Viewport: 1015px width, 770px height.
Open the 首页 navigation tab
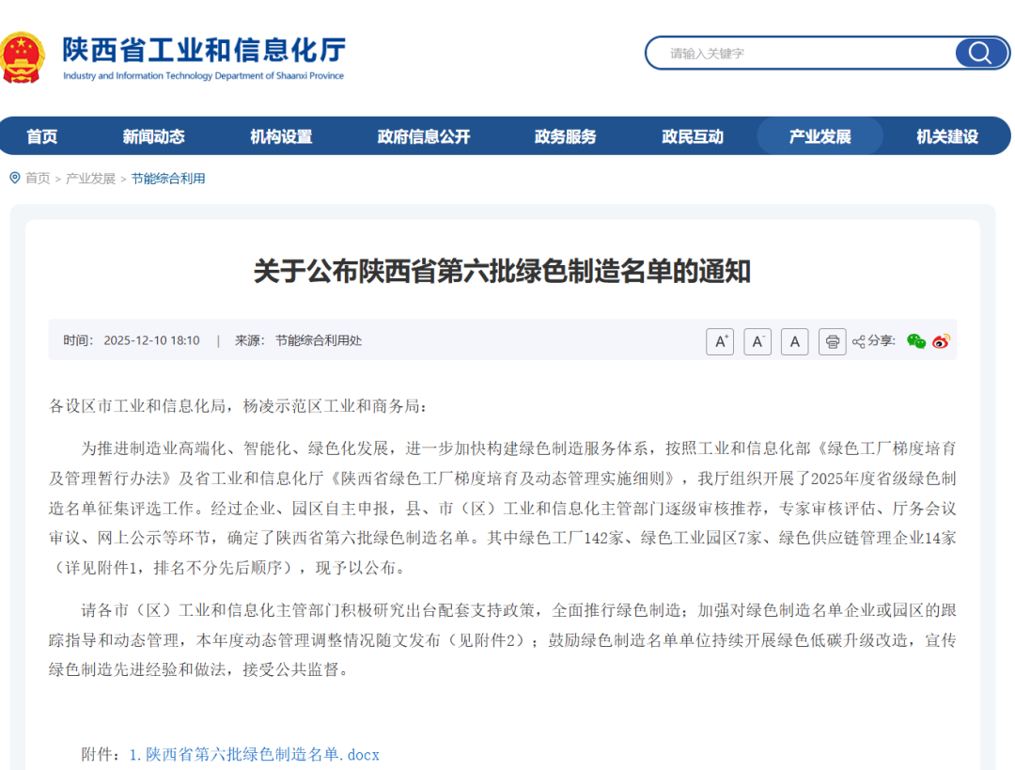pos(41,136)
